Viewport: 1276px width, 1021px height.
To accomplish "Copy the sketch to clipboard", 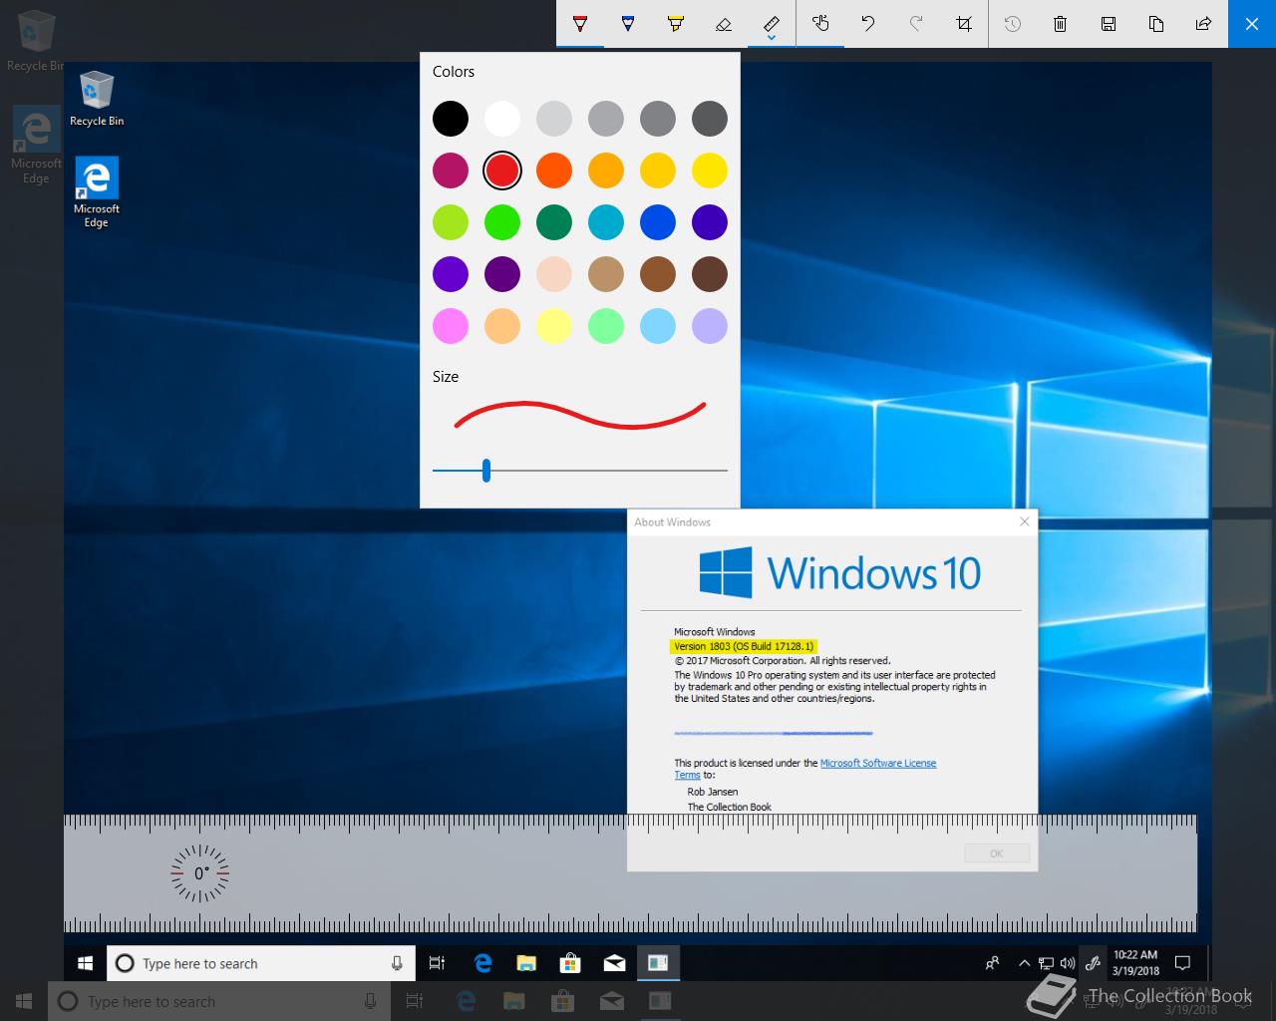I will (1156, 24).
